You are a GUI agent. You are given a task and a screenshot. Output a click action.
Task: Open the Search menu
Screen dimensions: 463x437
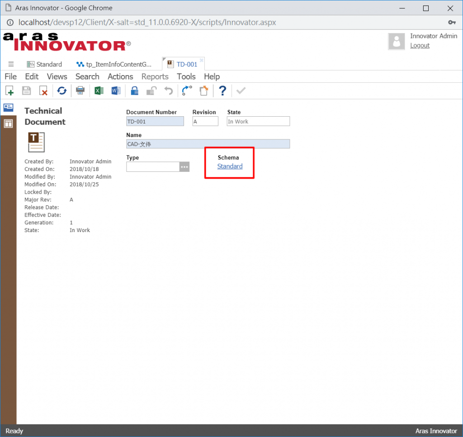pyautogui.click(x=87, y=76)
